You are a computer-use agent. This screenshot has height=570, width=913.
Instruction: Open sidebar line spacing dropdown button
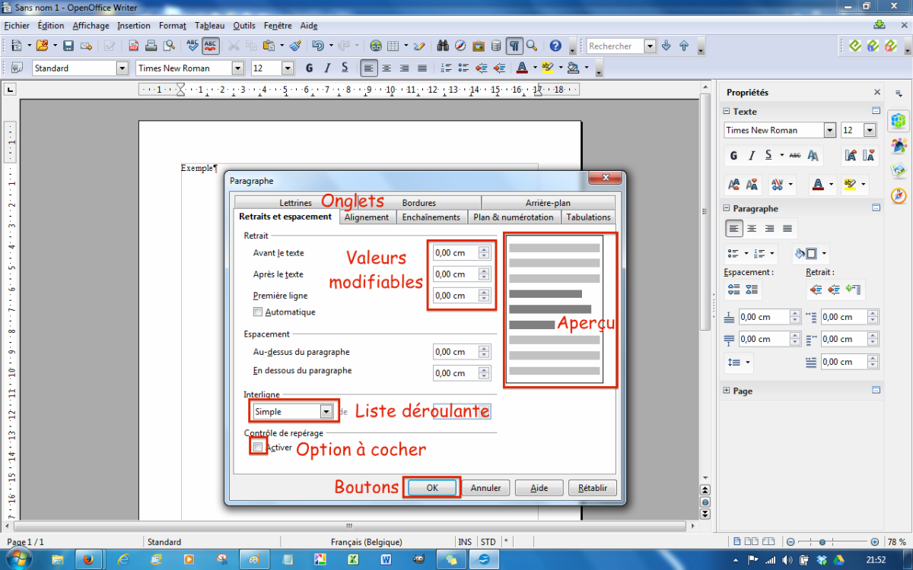[x=739, y=363]
